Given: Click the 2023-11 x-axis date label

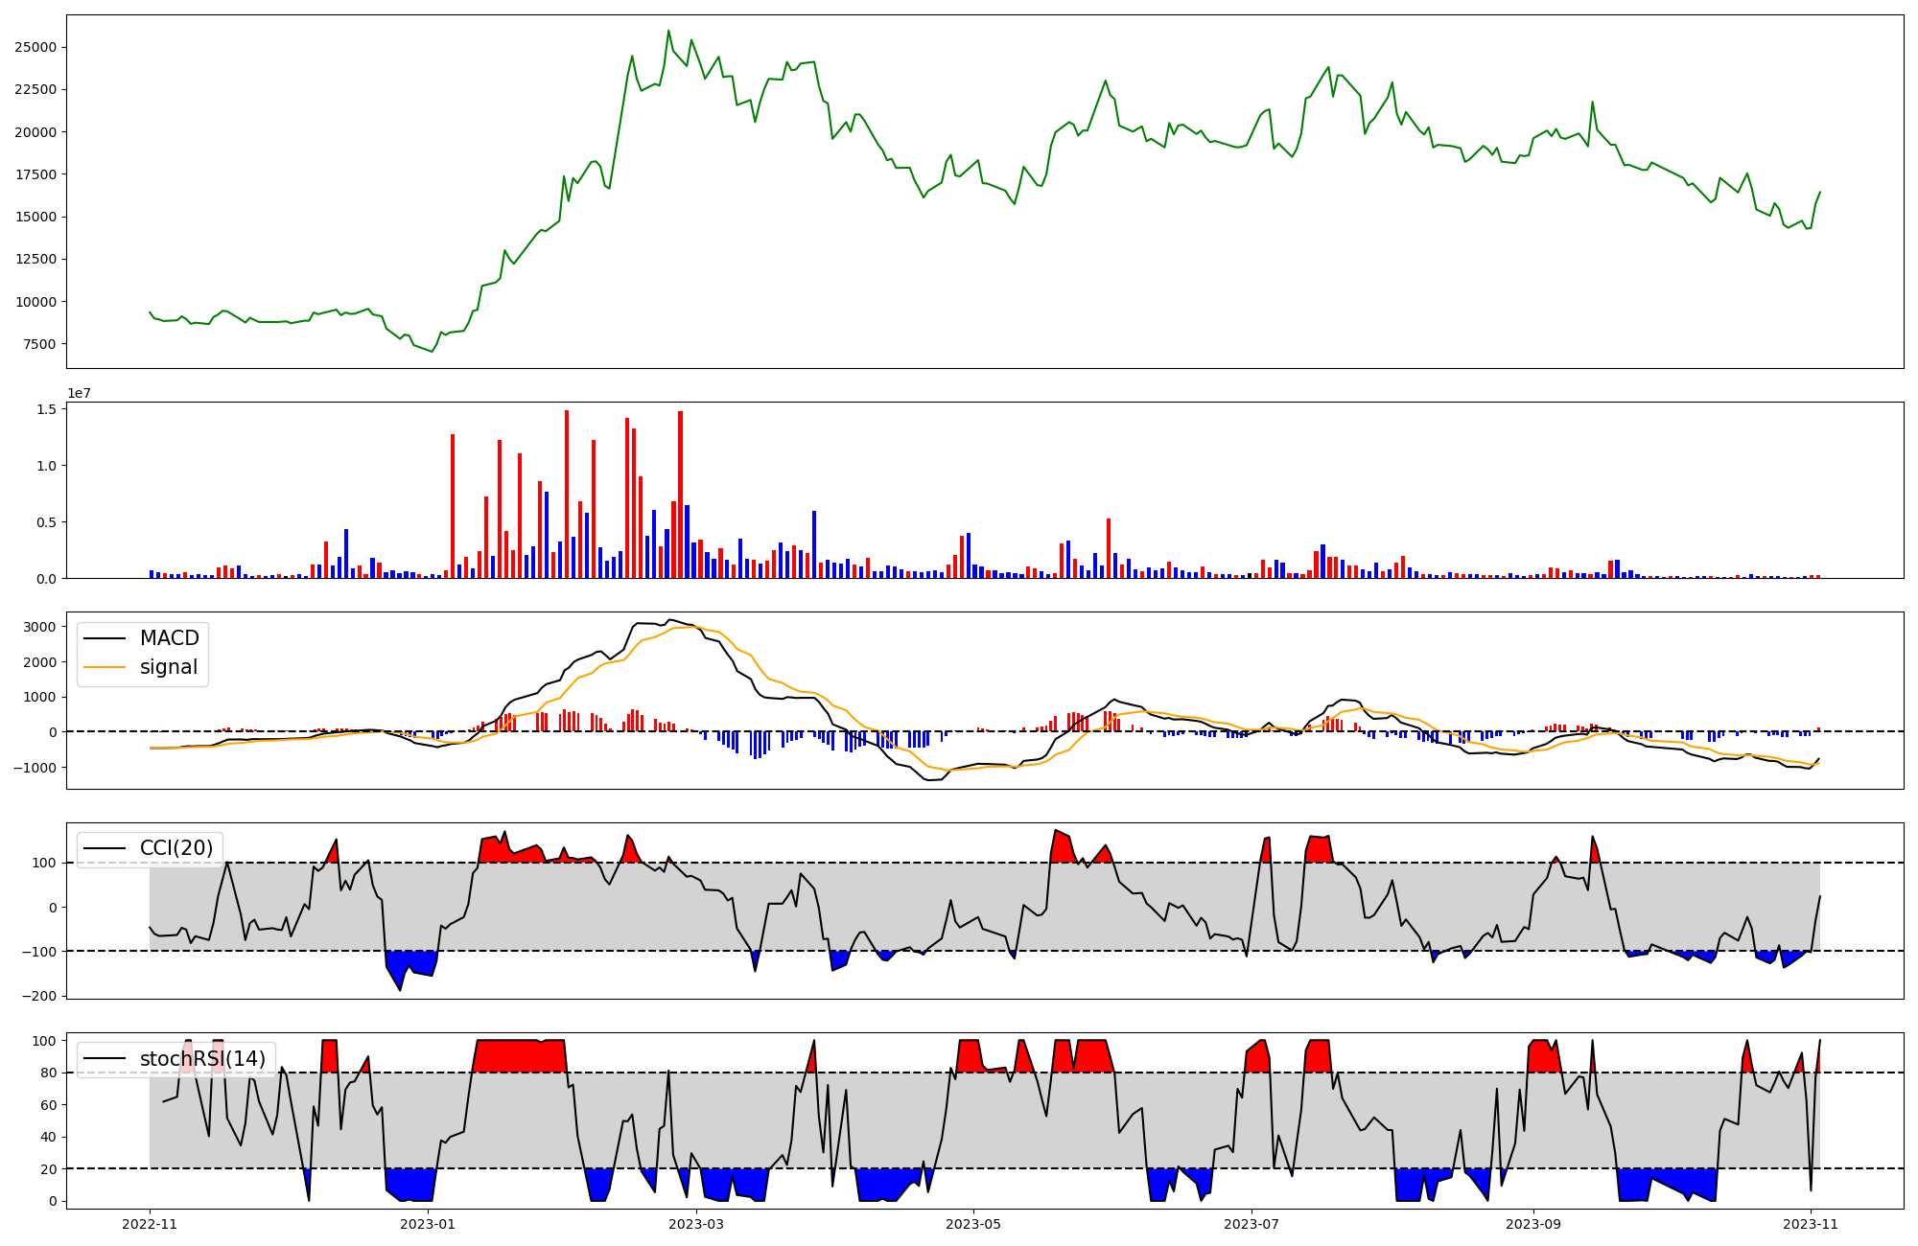Looking at the screenshot, I should [1810, 1224].
